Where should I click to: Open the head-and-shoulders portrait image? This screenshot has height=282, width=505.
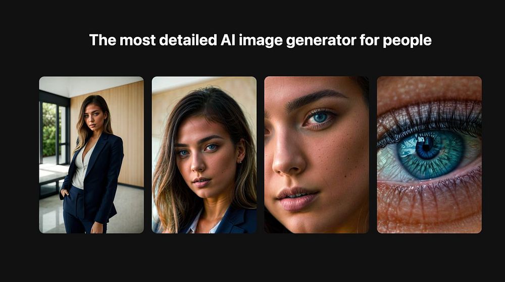[204, 155]
